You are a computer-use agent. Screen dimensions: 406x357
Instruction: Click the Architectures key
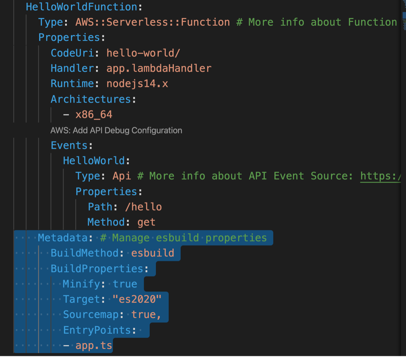[90, 99]
